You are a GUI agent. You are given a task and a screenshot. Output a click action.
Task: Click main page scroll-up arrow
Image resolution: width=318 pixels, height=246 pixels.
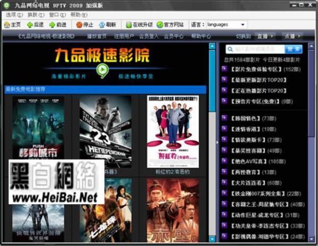[x=212, y=46]
